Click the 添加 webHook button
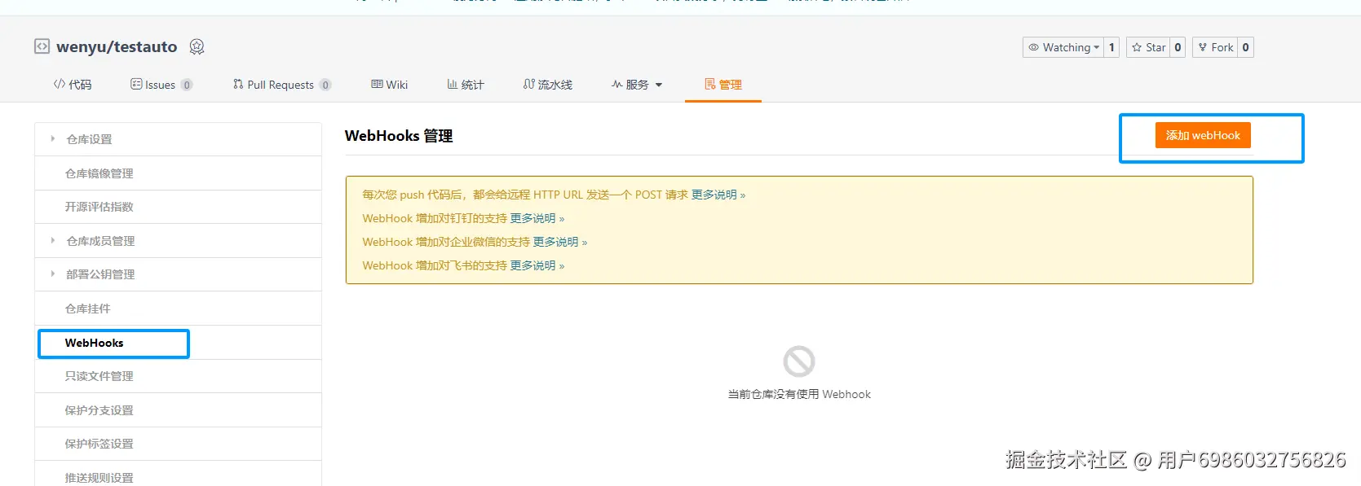1361x486 pixels. 1202,135
